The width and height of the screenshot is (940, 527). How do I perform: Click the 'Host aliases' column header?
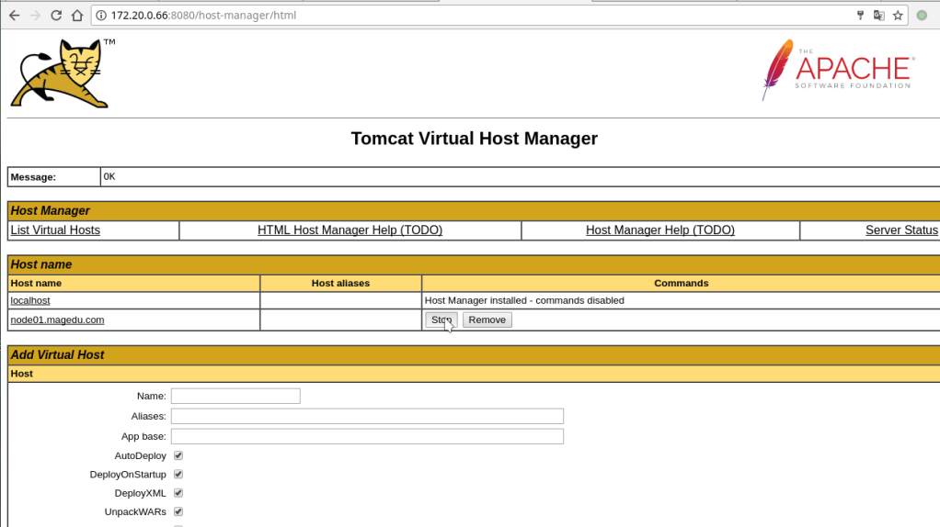340,284
